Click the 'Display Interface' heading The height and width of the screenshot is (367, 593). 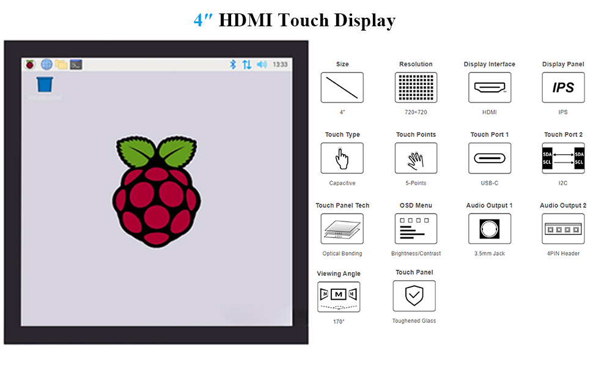[489, 64]
